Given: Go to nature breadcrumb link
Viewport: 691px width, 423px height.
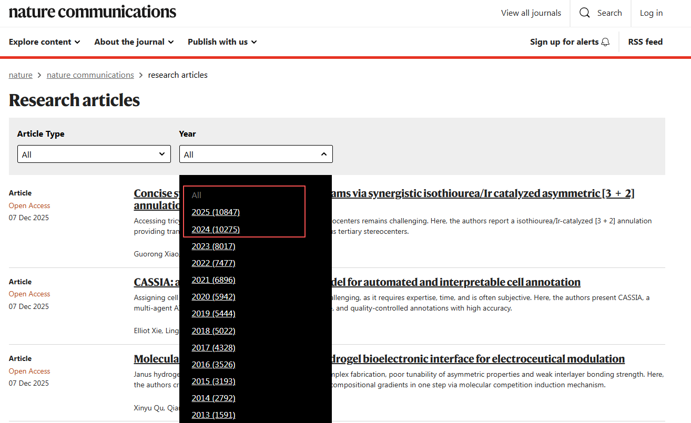Looking at the screenshot, I should pyautogui.click(x=21, y=75).
